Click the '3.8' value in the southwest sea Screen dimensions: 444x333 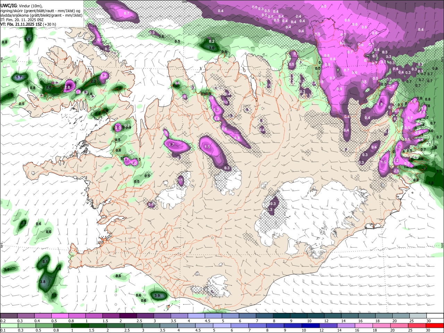(43, 282)
